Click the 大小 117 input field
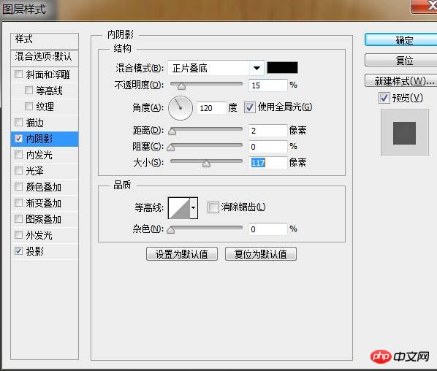The width and height of the screenshot is (437, 371). (268, 163)
